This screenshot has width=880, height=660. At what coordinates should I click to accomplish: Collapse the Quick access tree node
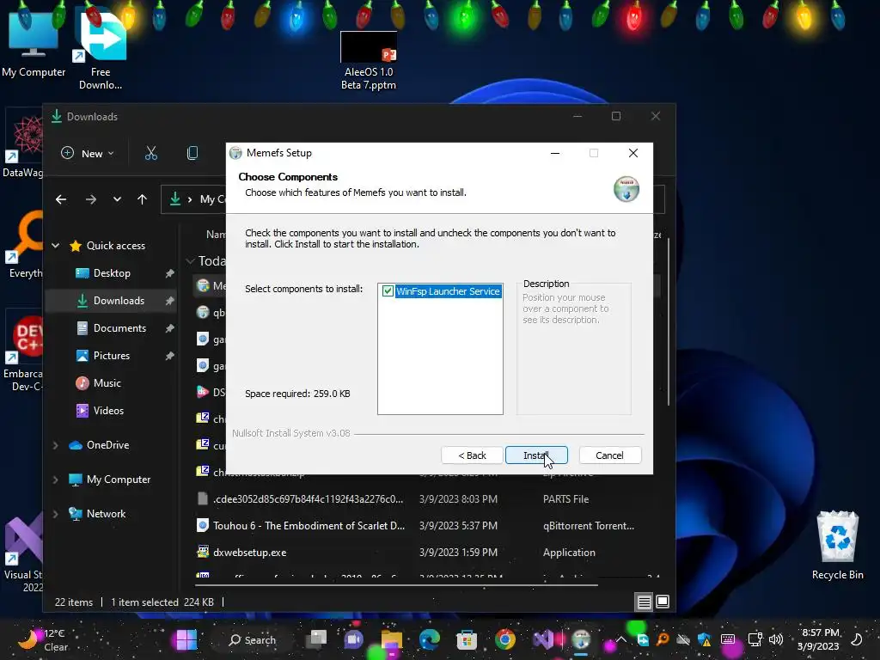pos(56,245)
